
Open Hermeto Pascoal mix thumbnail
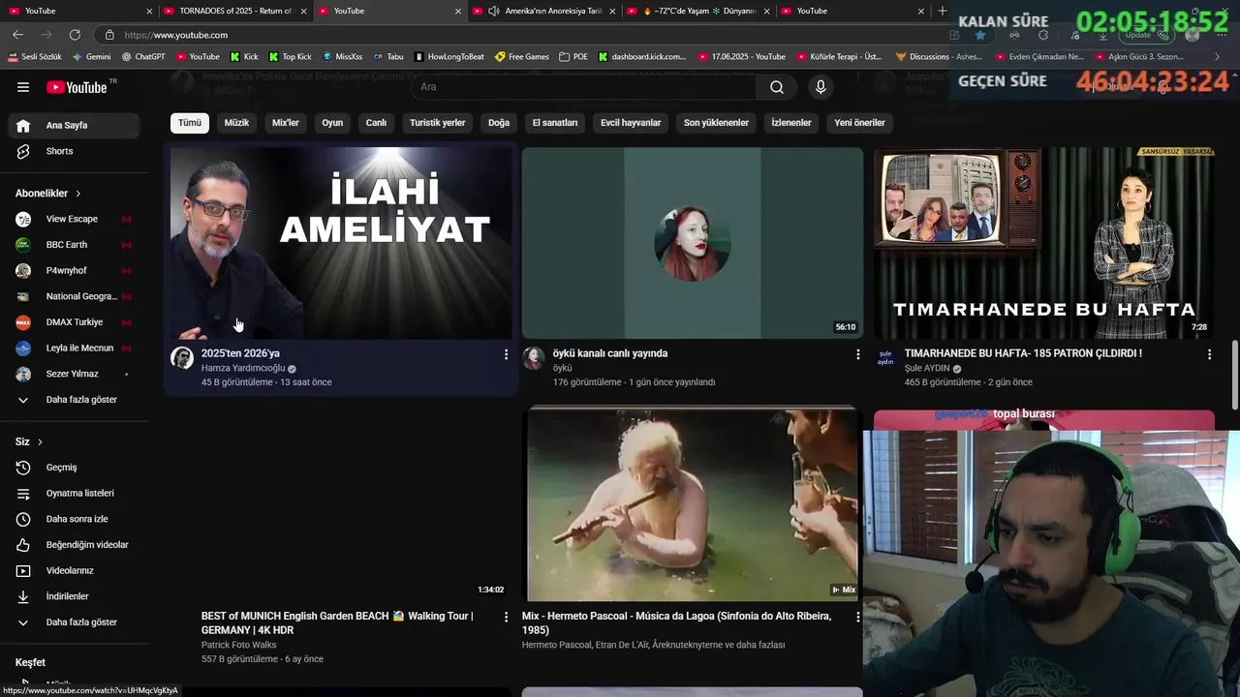692,503
